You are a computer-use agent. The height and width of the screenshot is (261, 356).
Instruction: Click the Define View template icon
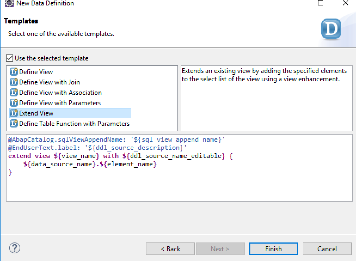point(14,72)
